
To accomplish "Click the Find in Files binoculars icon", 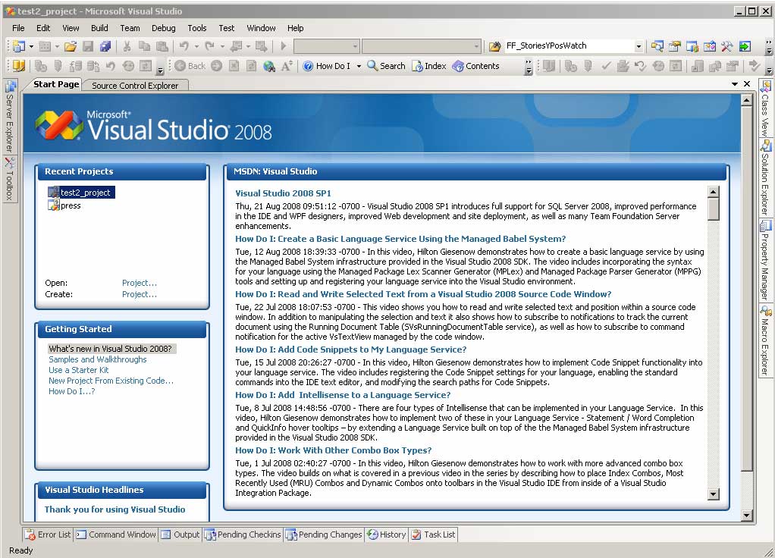I will pos(494,46).
